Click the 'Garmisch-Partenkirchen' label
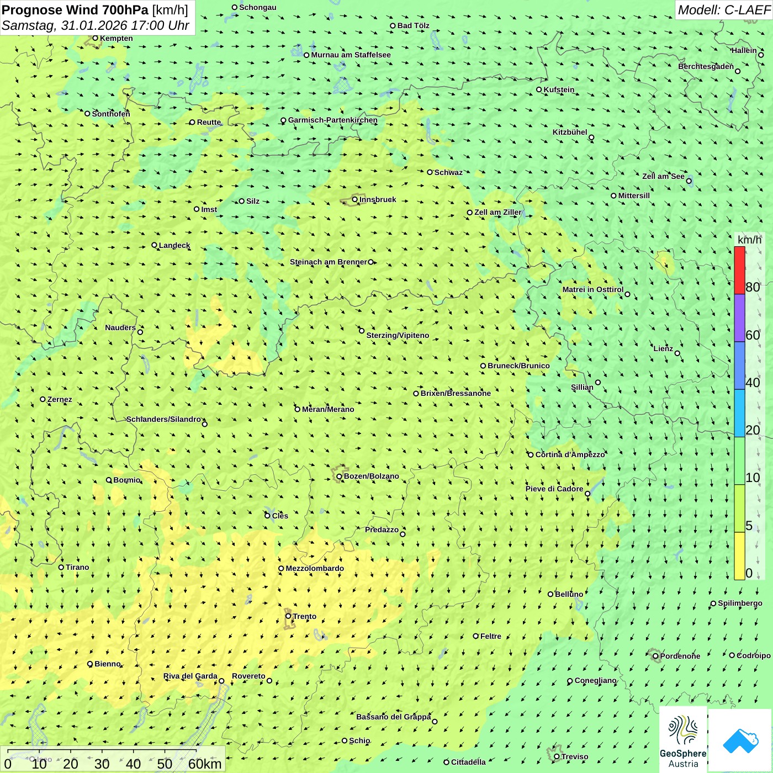773x773 pixels. pos(333,120)
